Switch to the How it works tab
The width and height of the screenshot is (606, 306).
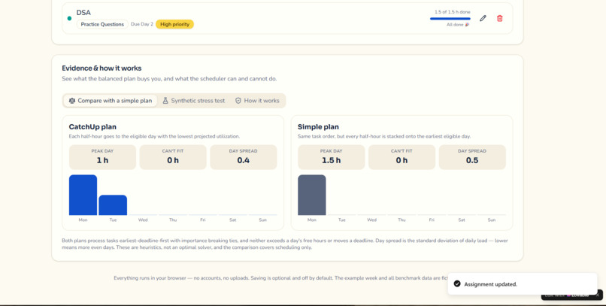pos(257,101)
